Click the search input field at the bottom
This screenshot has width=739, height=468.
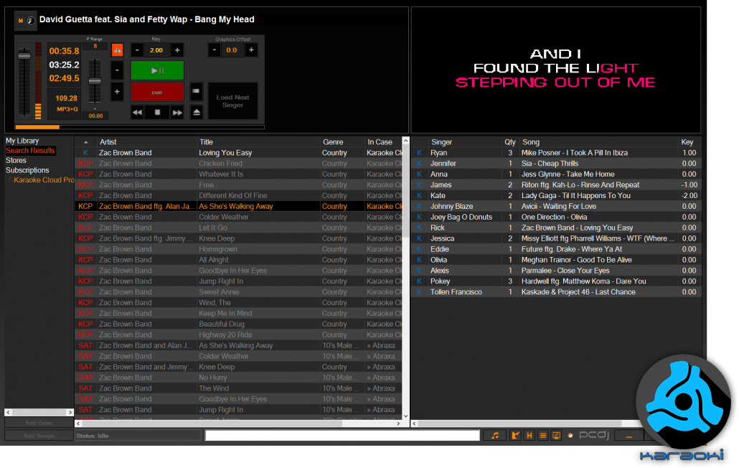point(342,435)
